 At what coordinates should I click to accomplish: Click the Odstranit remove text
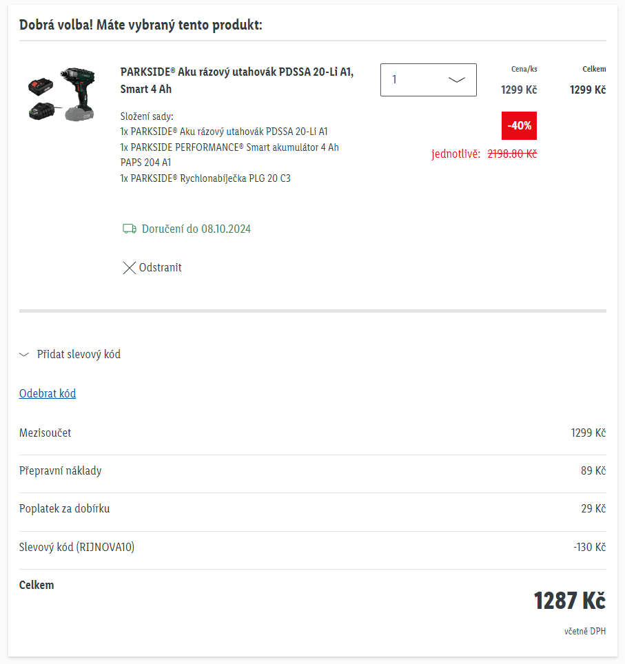click(161, 268)
